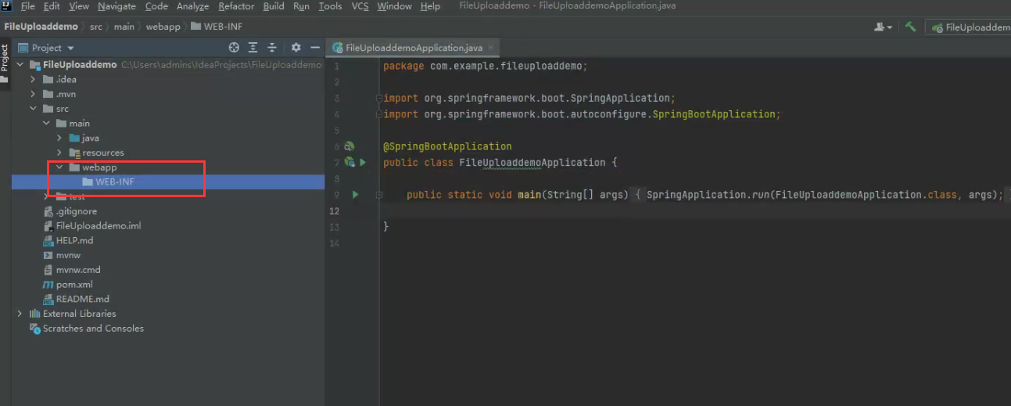Expand the .idea folder
1011x406 pixels.
(33, 79)
